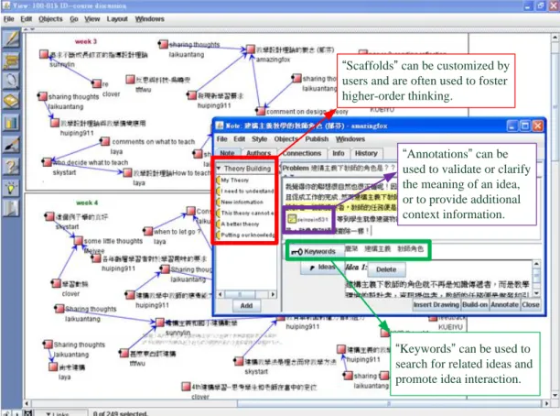Click the Keywords button
This screenshot has width=560, height=416.
pos(316,251)
